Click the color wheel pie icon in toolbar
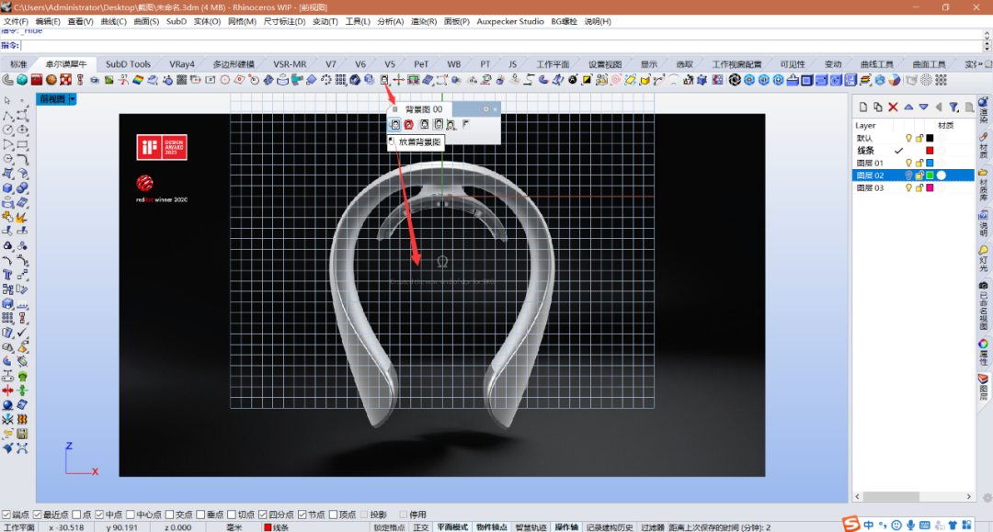993x532 pixels. [894, 80]
